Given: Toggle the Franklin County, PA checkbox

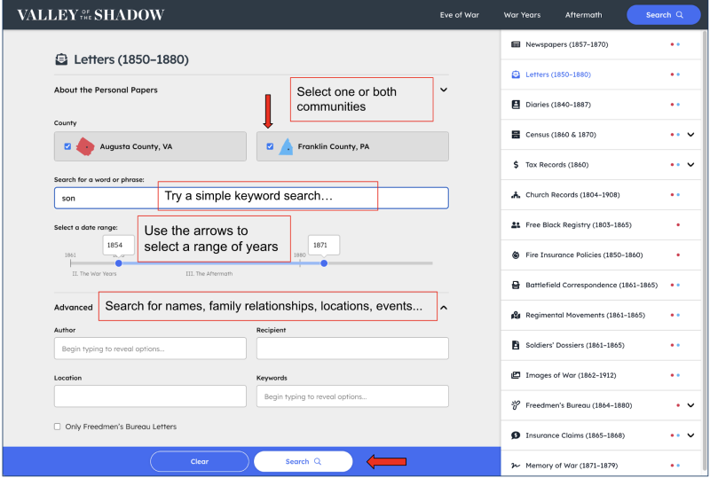Looking at the screenshot, I should [x=270, y=146].
